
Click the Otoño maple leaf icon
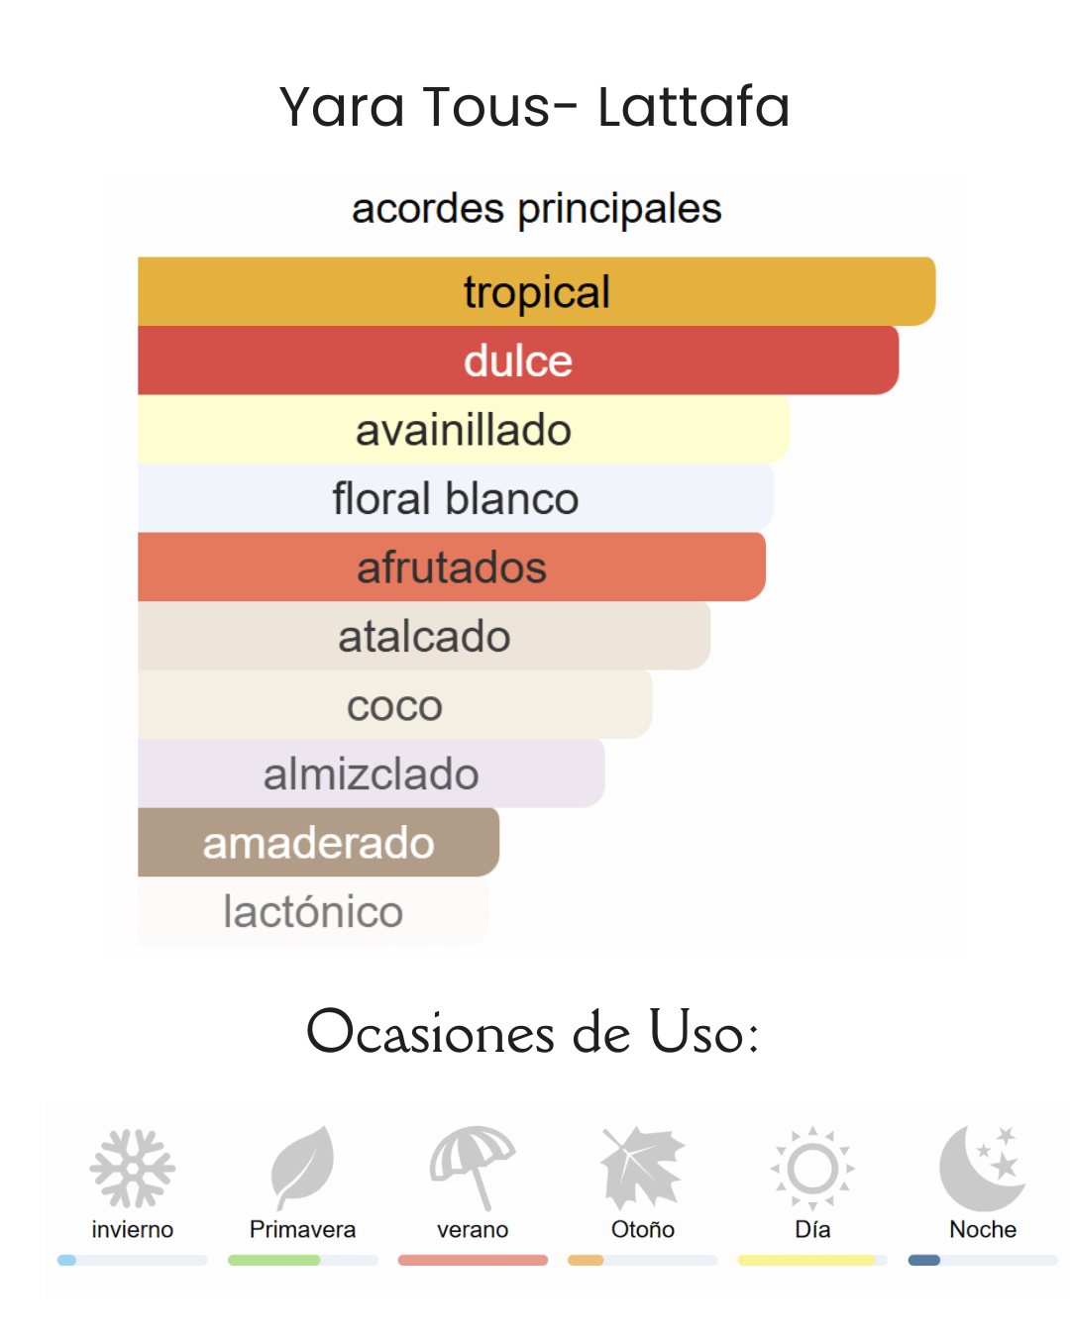642,1169
